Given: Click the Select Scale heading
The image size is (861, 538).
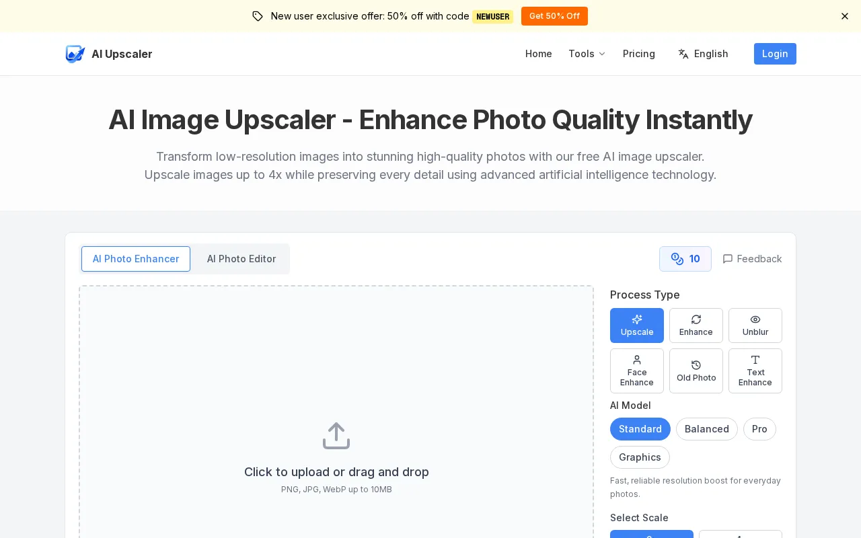Looking at the screenshot, I should coord(639,518).
